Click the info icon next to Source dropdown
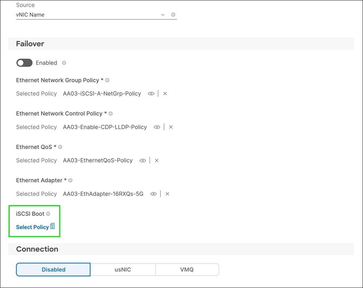 [x=173, y=15]
